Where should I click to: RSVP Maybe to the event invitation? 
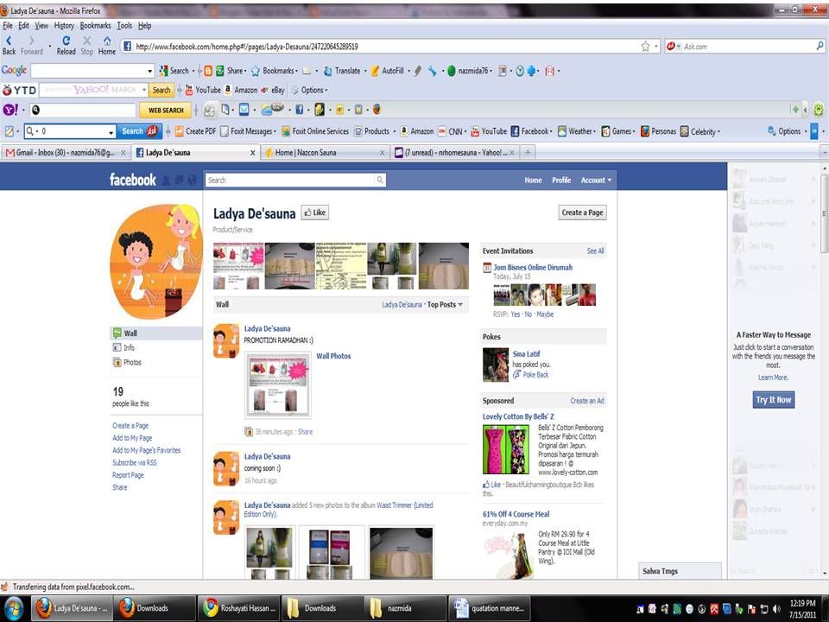coord(545,314)
